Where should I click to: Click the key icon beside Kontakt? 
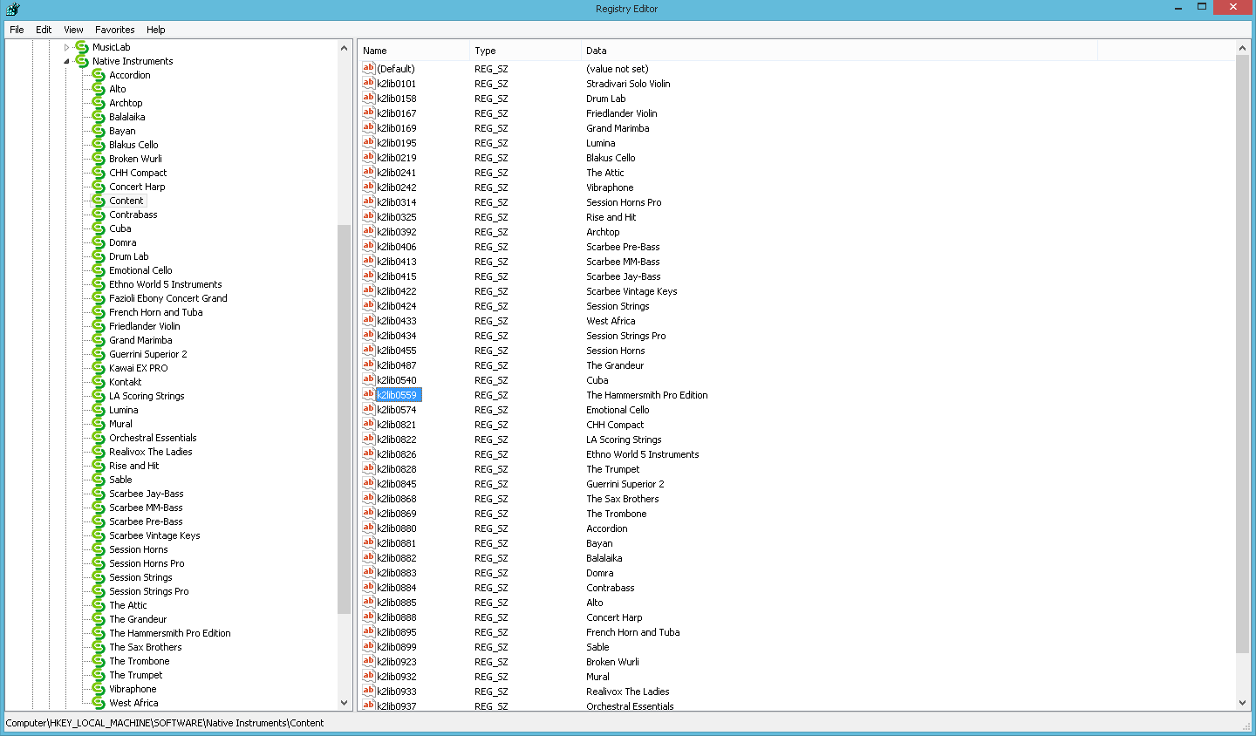click(x=99, y=382)
